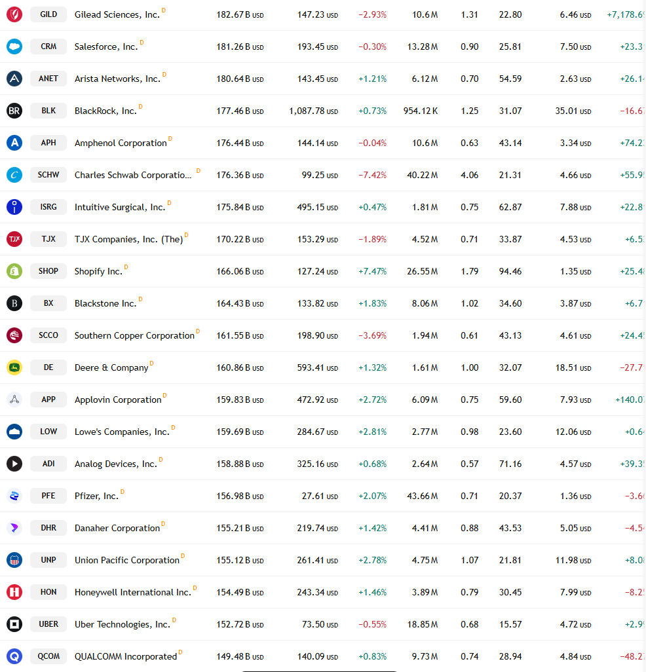
Task: Click the Uber logo icon
Action: (x=14, y=624)
